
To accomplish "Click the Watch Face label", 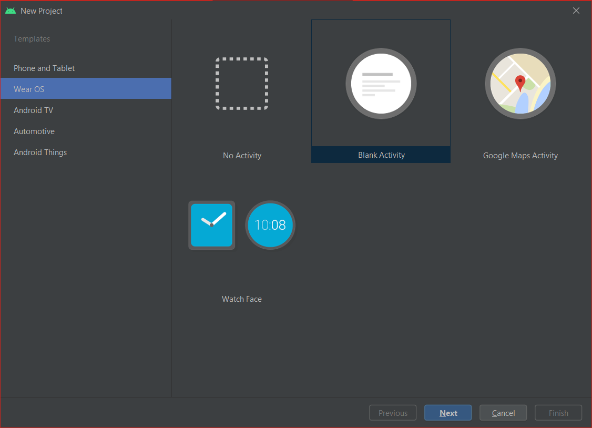I will [x=242, y=299].
